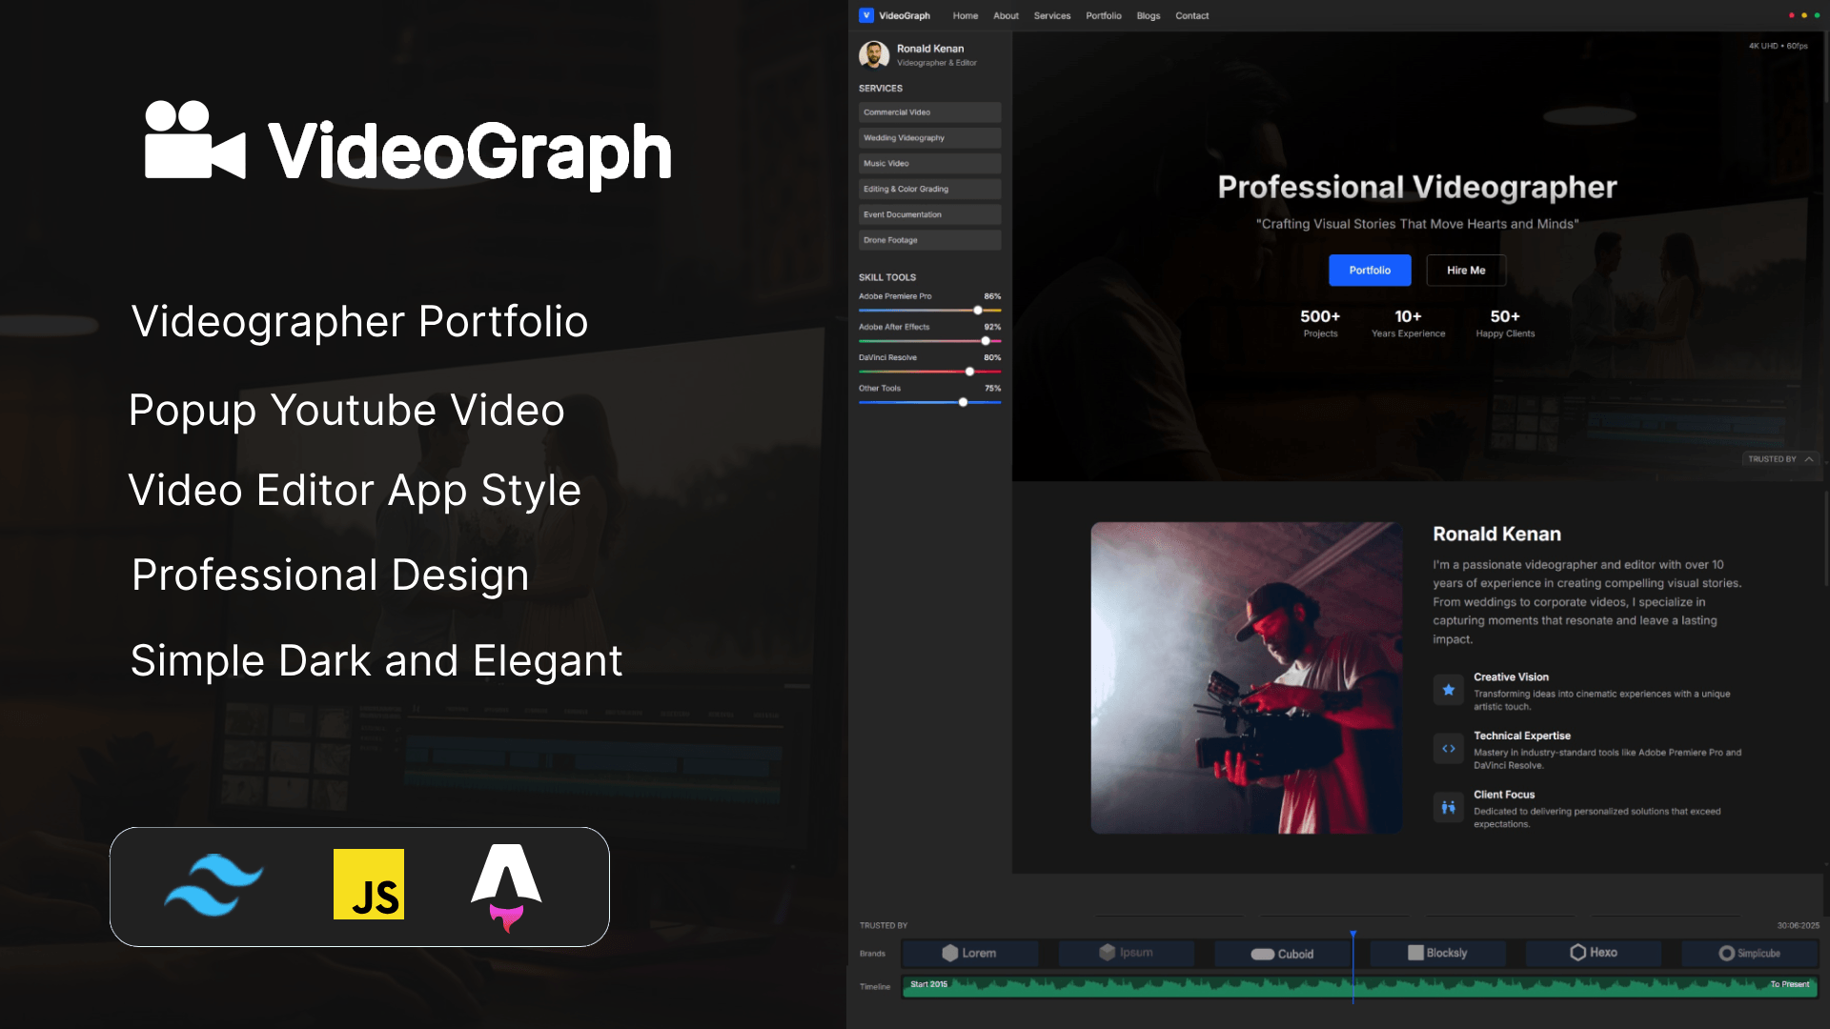Go to the Blogs nav item
The width and height of the screenshot is (1830, 1029).
pyautogui.click(x=1148, y=16)
